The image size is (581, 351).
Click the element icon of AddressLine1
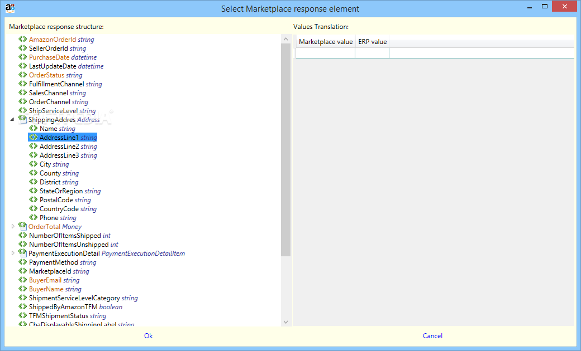34,137
